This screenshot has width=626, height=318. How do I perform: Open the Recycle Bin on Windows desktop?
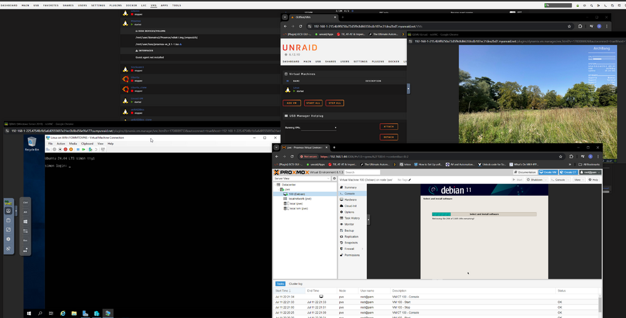pyautogui.click(x=31, y=144)
